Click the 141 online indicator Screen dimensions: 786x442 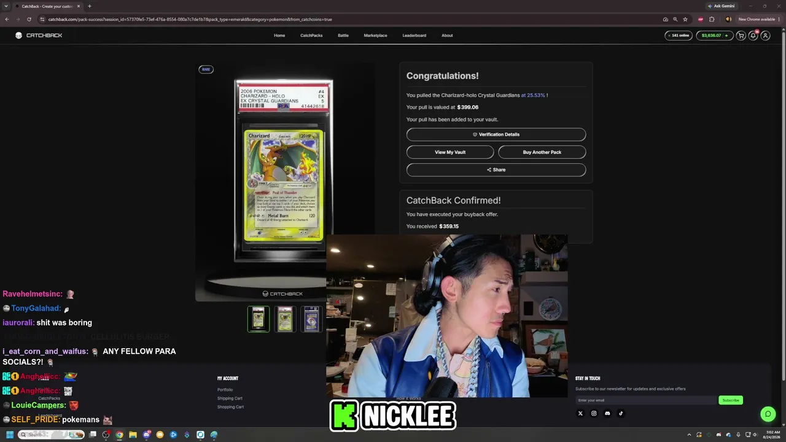(x=679, y=36)
